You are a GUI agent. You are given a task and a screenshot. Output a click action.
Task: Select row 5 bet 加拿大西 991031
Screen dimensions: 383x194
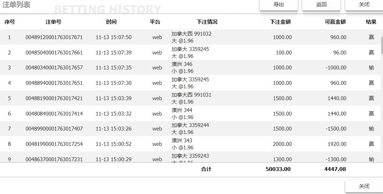(x=191, y=95)
